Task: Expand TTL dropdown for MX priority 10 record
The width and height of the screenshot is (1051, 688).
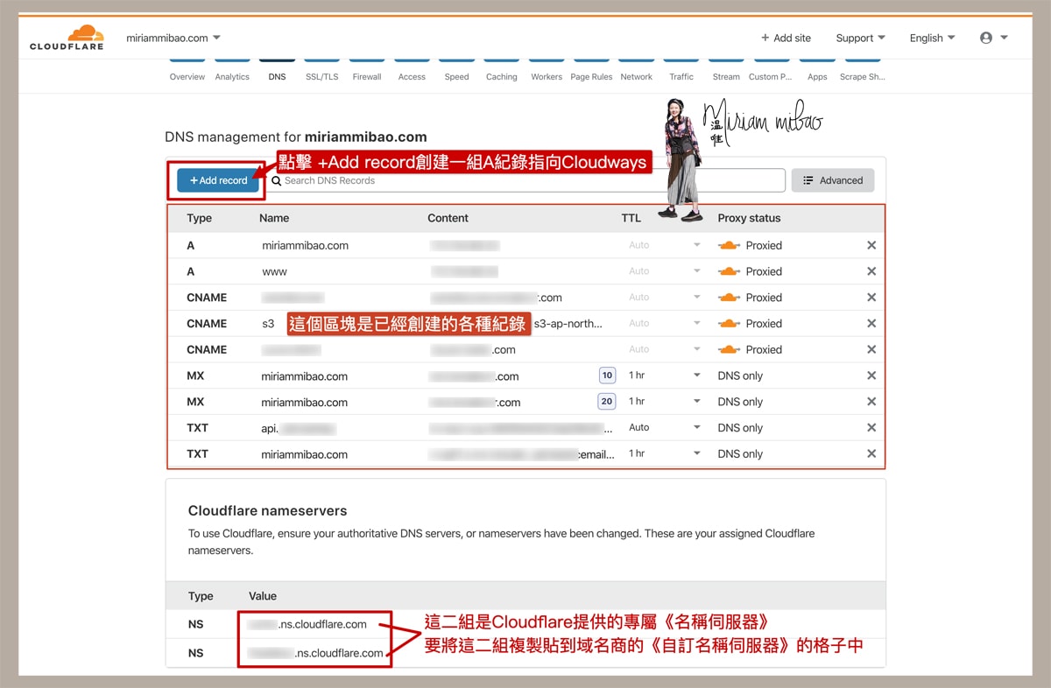Action: (697, 376)
